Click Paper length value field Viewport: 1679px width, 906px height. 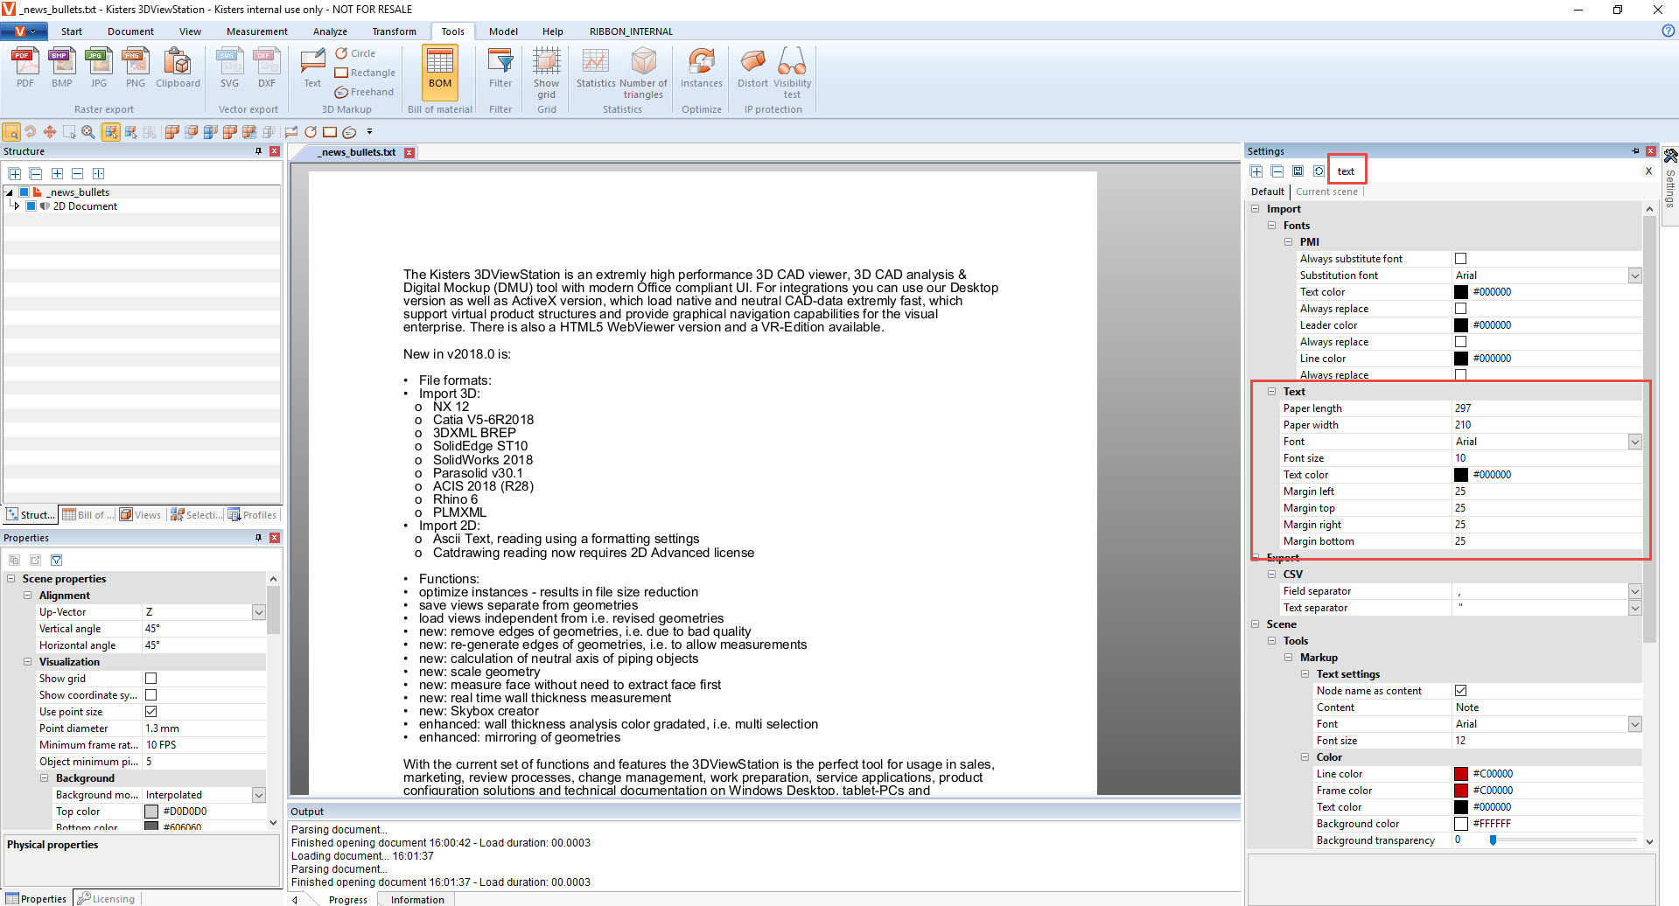[x=1545, y=408]
